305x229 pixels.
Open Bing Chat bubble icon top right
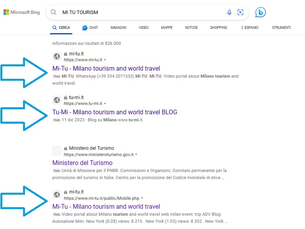coord(260,12)
